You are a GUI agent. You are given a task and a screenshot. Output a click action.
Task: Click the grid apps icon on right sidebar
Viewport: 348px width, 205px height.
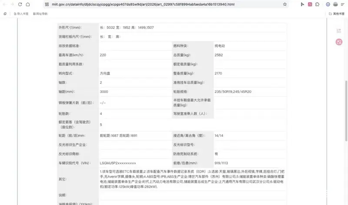click(339, 31)
